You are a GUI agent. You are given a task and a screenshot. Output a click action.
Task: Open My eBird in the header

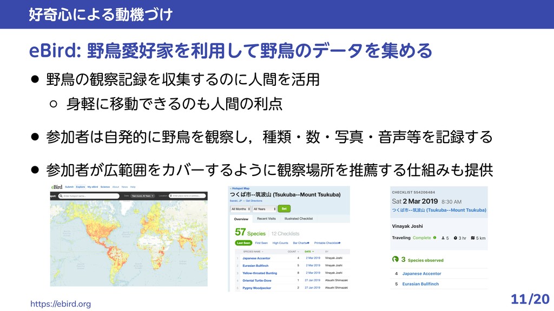click(93, 187)
